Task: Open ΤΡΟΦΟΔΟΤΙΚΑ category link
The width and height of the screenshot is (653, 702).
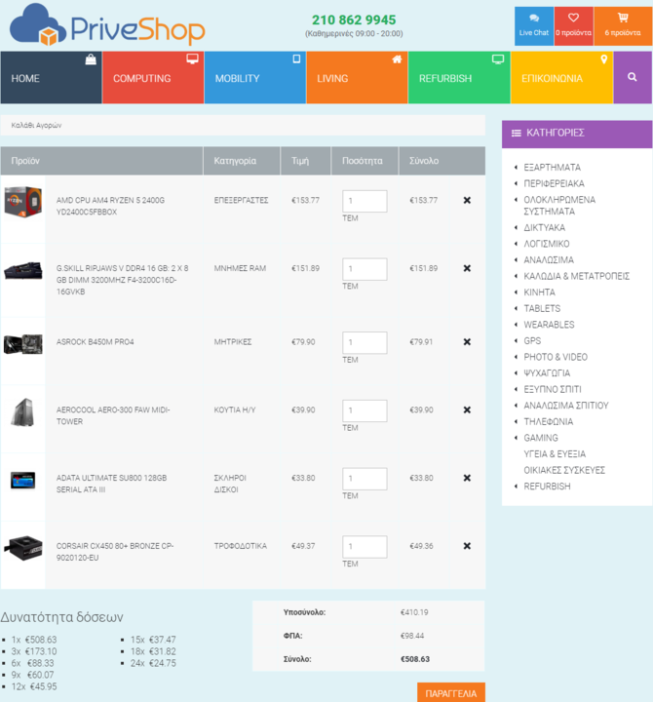Action: pos(241,546)
